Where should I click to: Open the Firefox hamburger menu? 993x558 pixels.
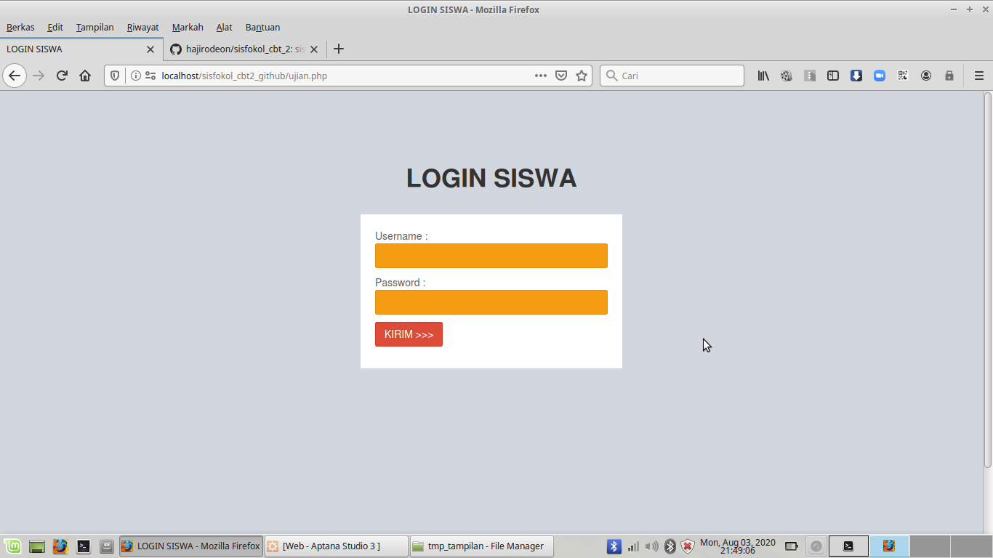[x=979, y=76]
